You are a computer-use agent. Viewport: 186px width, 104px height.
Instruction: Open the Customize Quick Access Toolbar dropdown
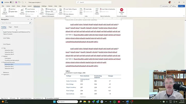[26, 2]
